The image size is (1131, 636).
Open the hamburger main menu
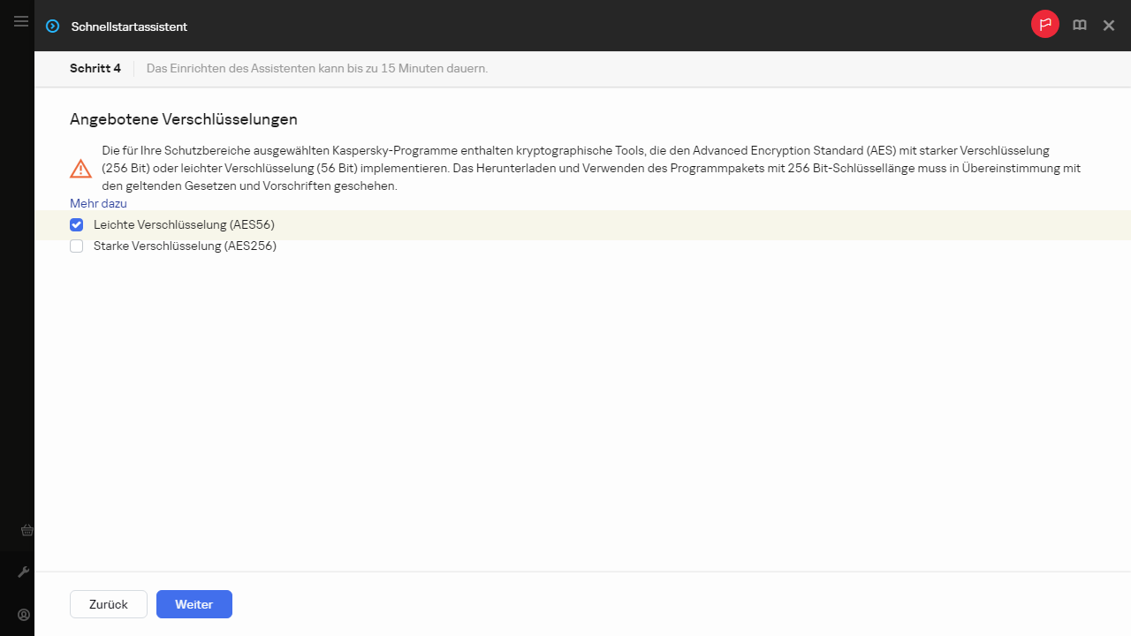tap(21, 21)
